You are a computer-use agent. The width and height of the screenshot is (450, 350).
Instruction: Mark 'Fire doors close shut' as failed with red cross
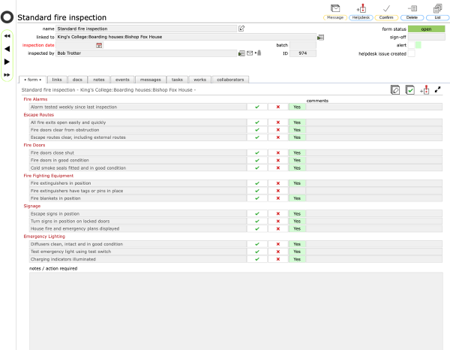click(278, 152)
